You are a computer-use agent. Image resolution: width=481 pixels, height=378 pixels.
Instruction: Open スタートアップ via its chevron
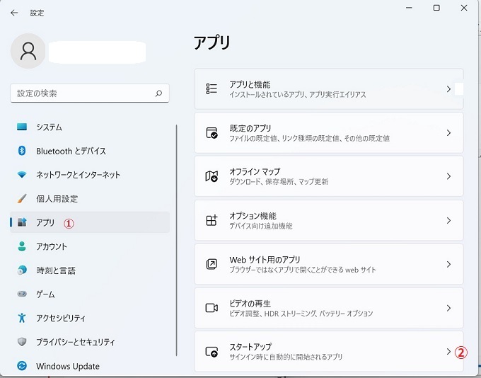448,352
